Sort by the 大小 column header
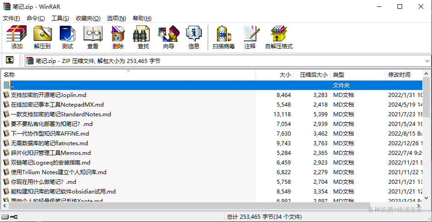The height and width of the screenshot is (222, 432). pyautogui.click(x=275, y=74)
